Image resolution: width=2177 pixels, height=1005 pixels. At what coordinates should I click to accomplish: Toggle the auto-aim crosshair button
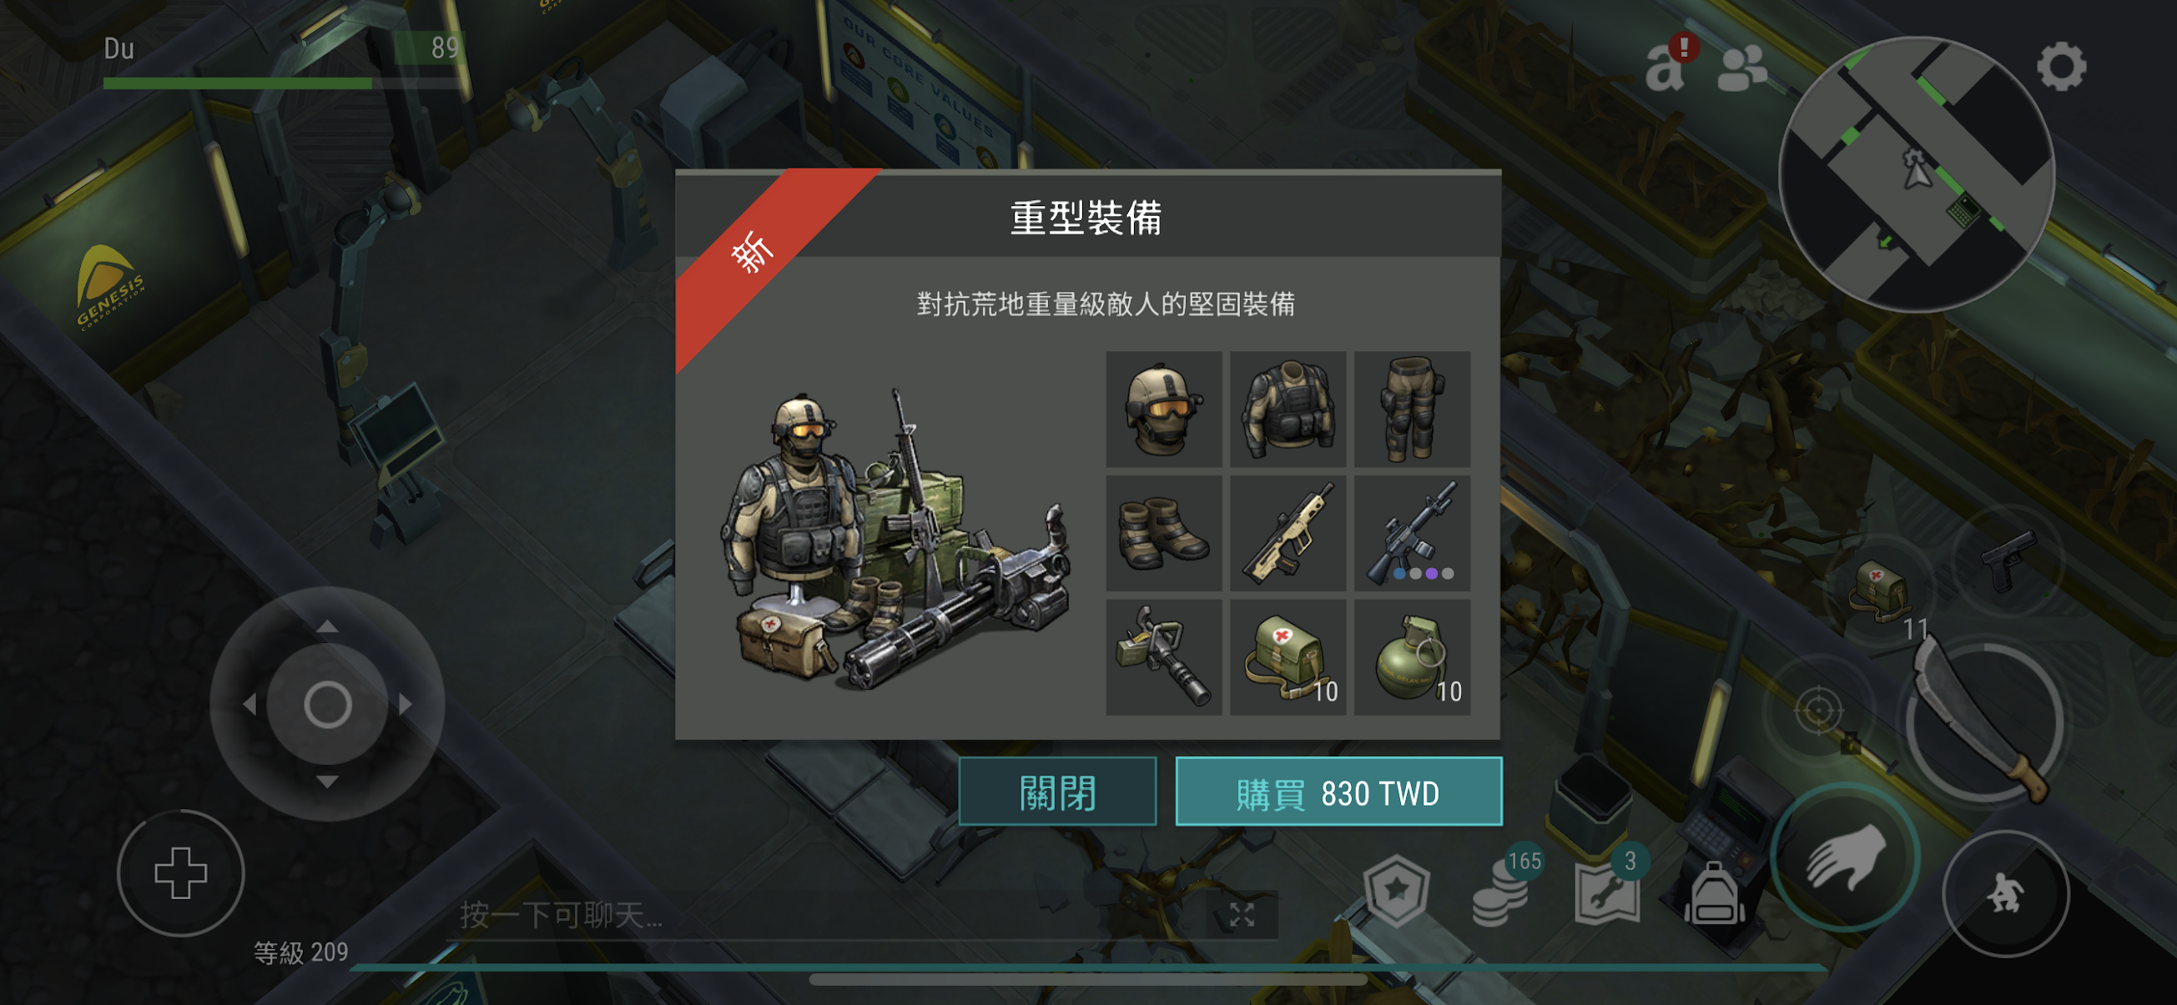pos(1818,711)
